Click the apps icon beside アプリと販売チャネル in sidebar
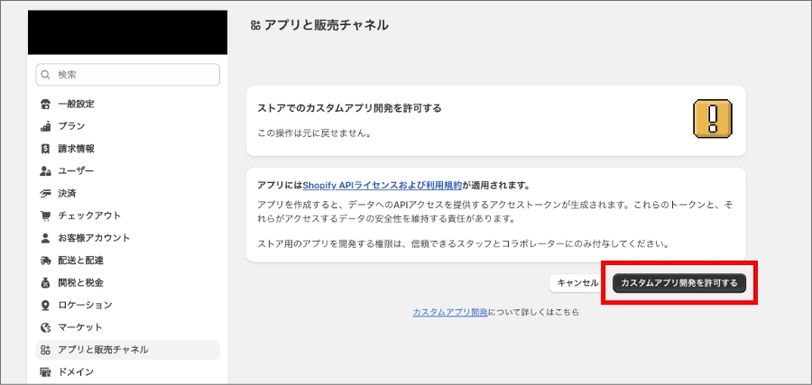 (46, 350)
